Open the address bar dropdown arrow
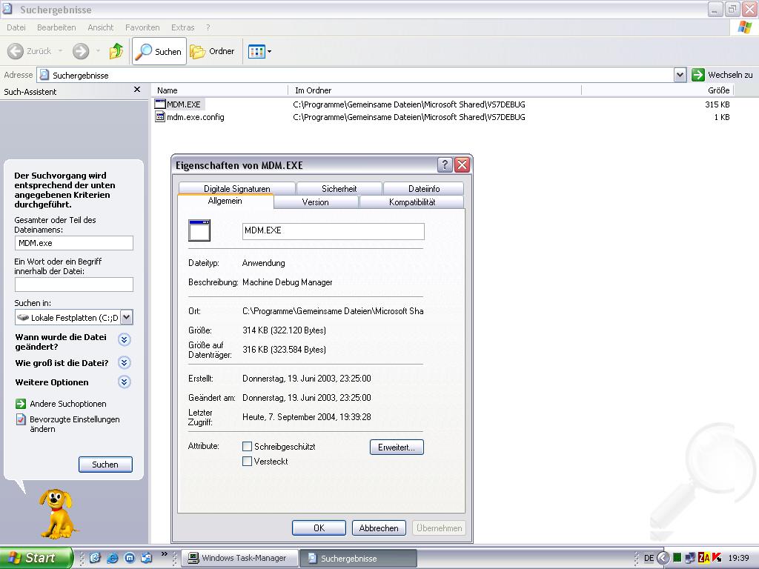 point(680,75)
